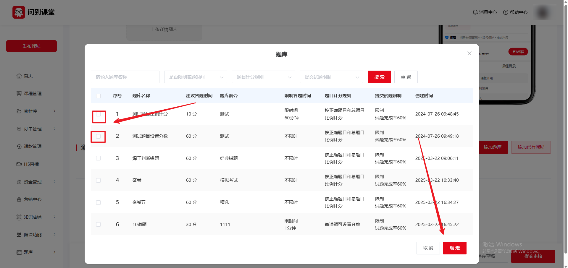This screenshot has height=268, width=568.
Task: Click the 资金管理 sidebar icon
Action: [x=19, y=182]
